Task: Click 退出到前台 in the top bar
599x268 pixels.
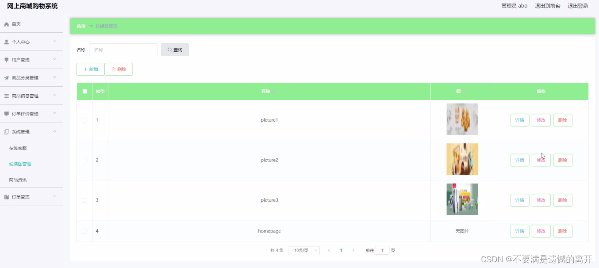Action: tap(548, 6)
